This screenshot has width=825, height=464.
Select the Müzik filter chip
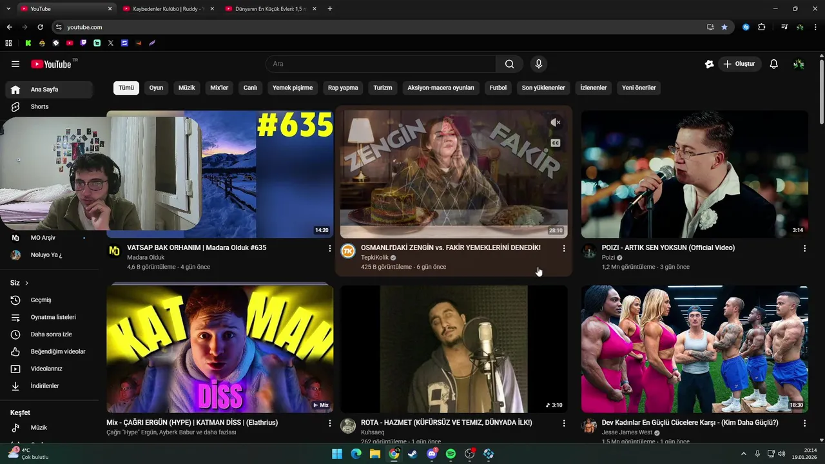coord(187,88)
